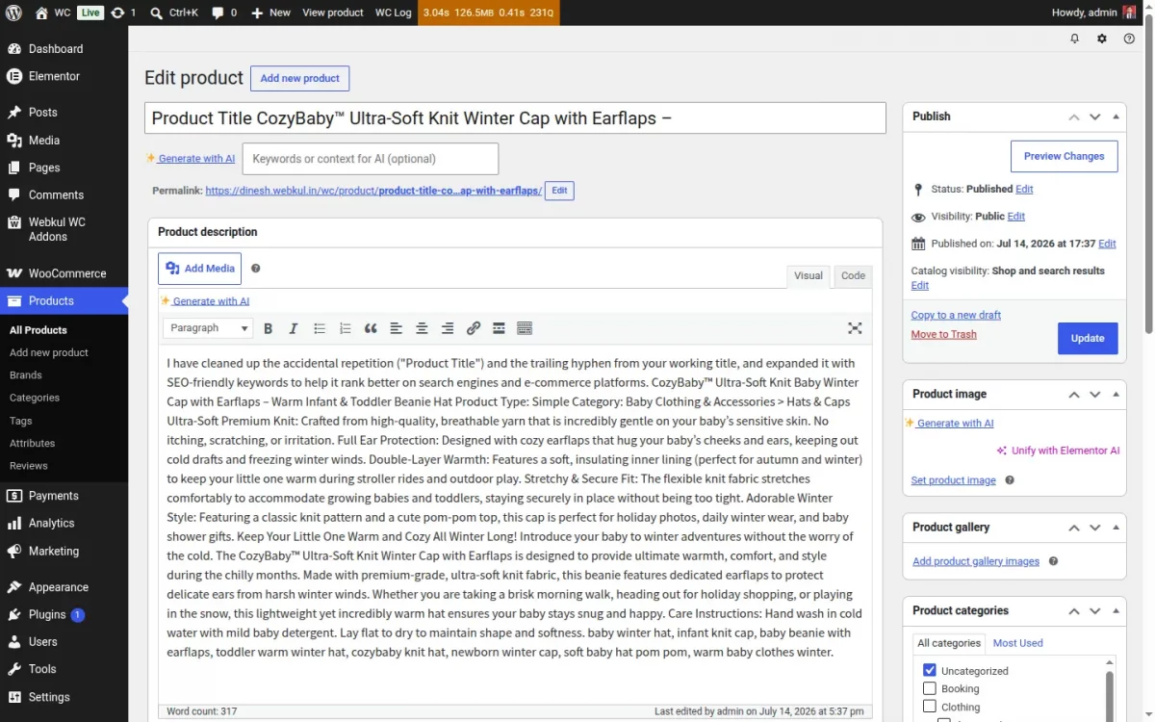This screenshot has height=722, width=1155.
Task: Toggle the editor toolbar kitchen sink icon
Action: (x=525, y=328)
